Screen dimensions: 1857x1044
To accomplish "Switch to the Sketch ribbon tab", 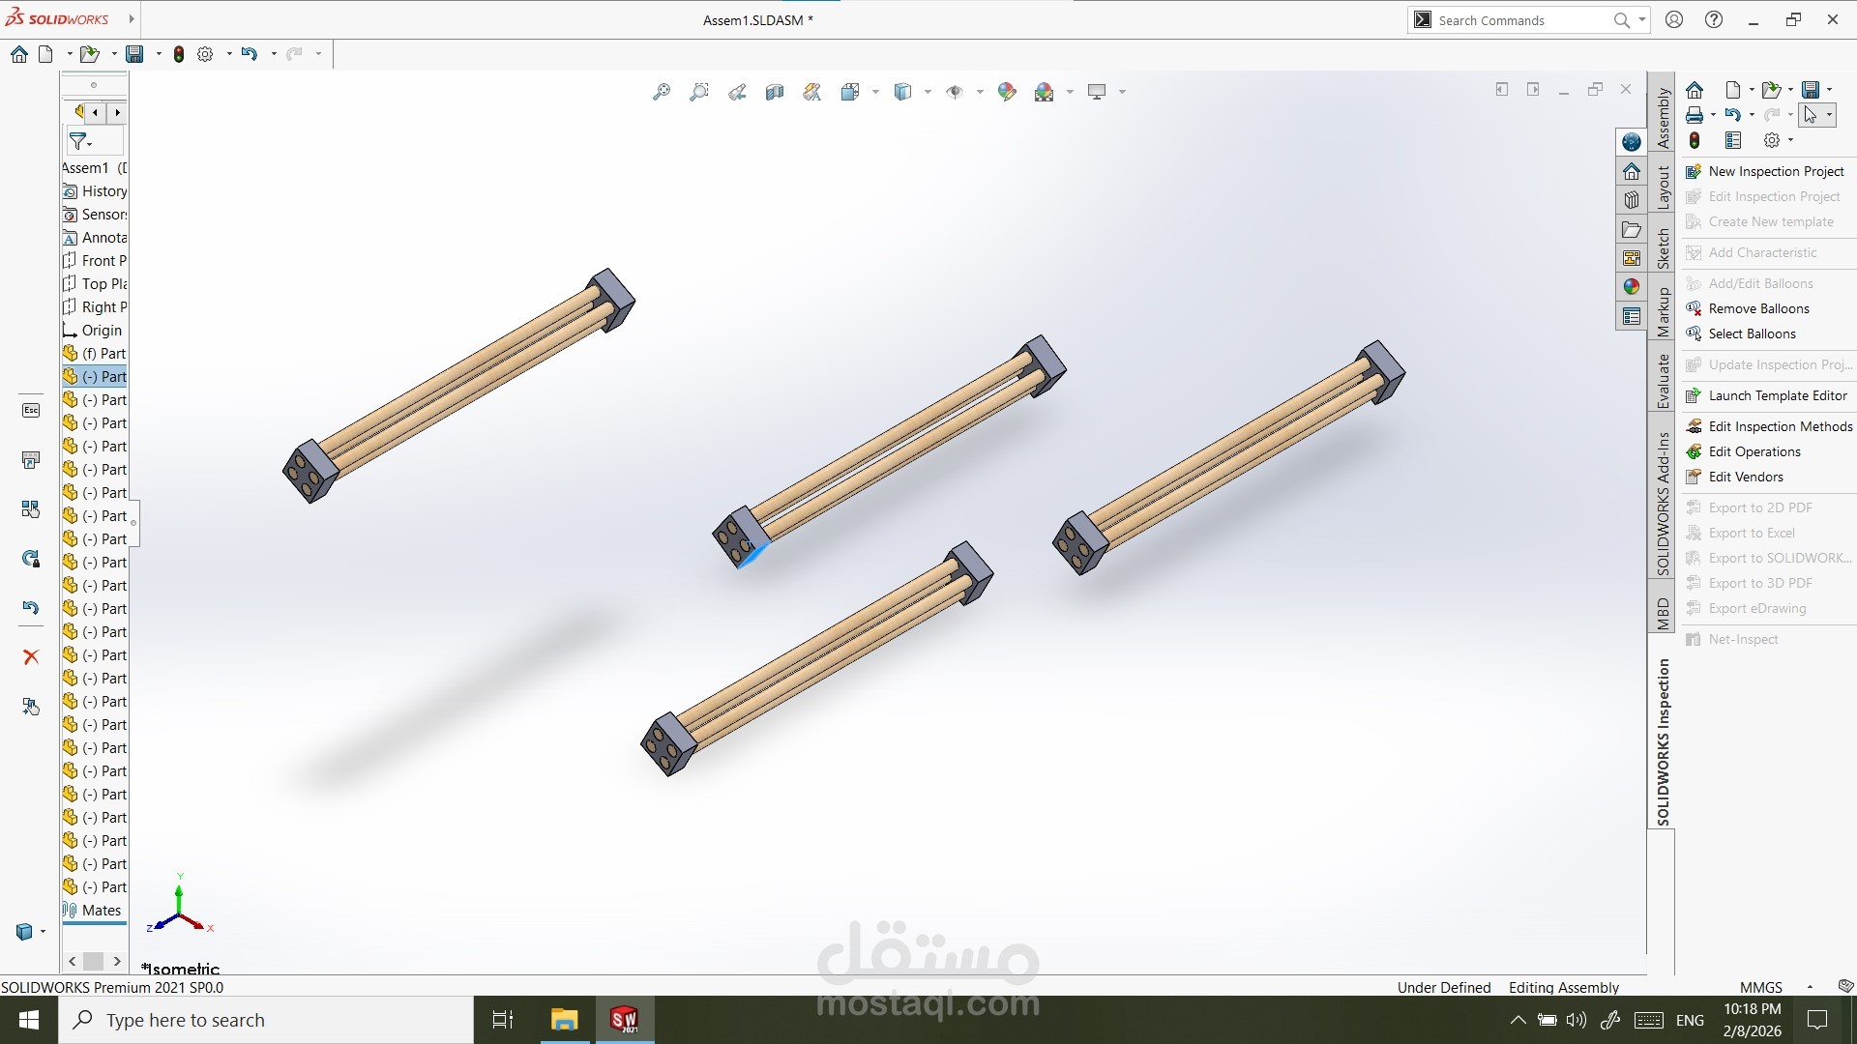I will [1663, 249].
